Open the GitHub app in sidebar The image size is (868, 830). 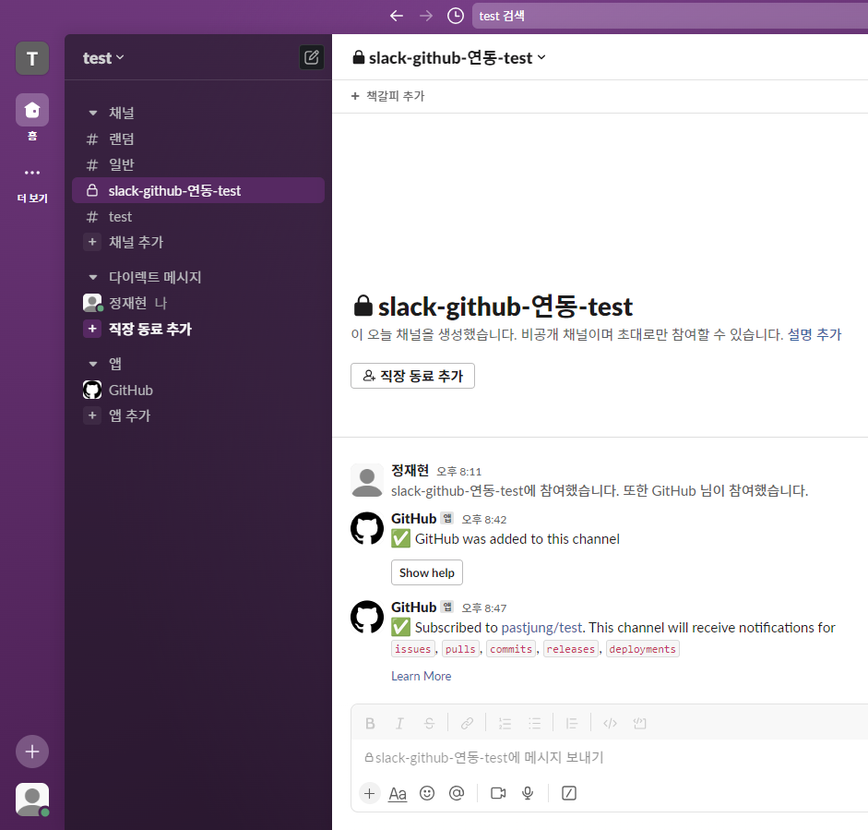(x=198, y=390)
